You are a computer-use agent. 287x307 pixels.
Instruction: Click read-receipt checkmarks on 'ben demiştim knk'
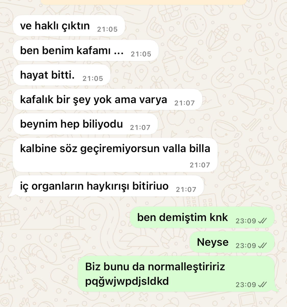263,221
